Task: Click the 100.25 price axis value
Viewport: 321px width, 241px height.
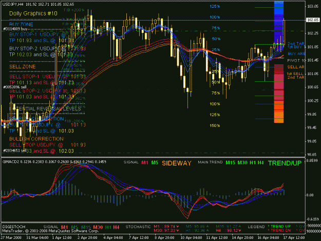Action: (x=313, y=101)
